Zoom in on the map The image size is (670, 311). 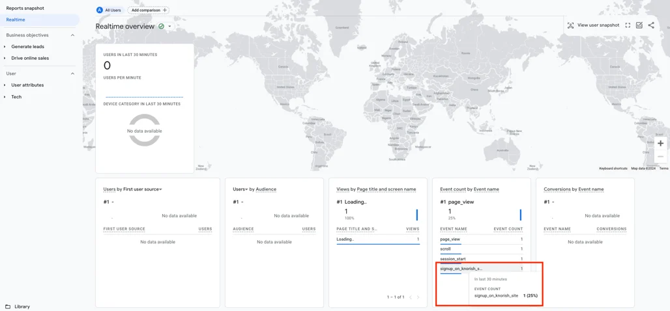[x=660, y=143]
